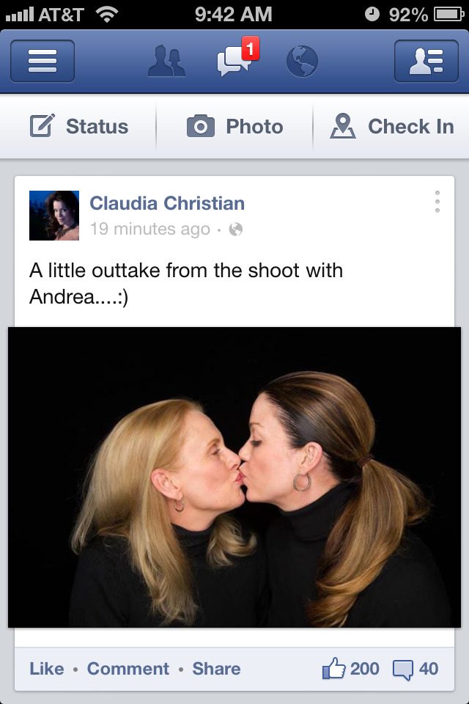View the 40 comments bubble count
This screenshot has width=469, height=704.
416,669
